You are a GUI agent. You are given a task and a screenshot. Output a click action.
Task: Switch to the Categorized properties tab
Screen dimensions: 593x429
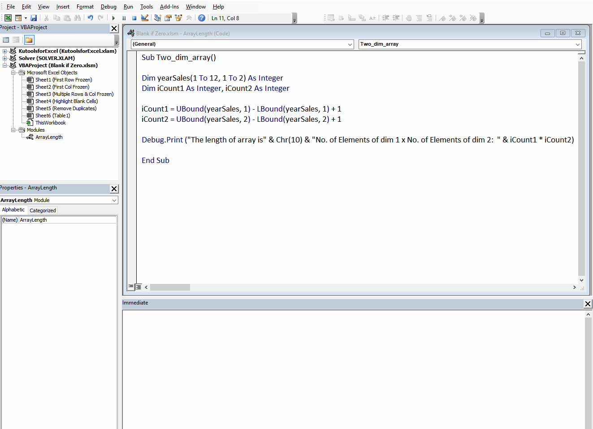pyautogui.click(x=43, y=210)
